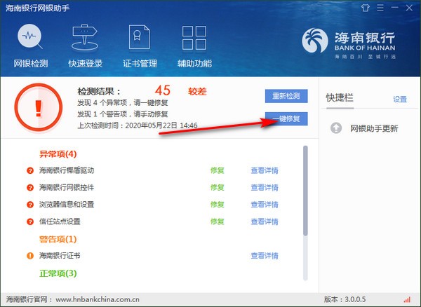This screenshot has width=421, height=307.
Task: Click the 重新检测 button
Action: pos(286,96)
